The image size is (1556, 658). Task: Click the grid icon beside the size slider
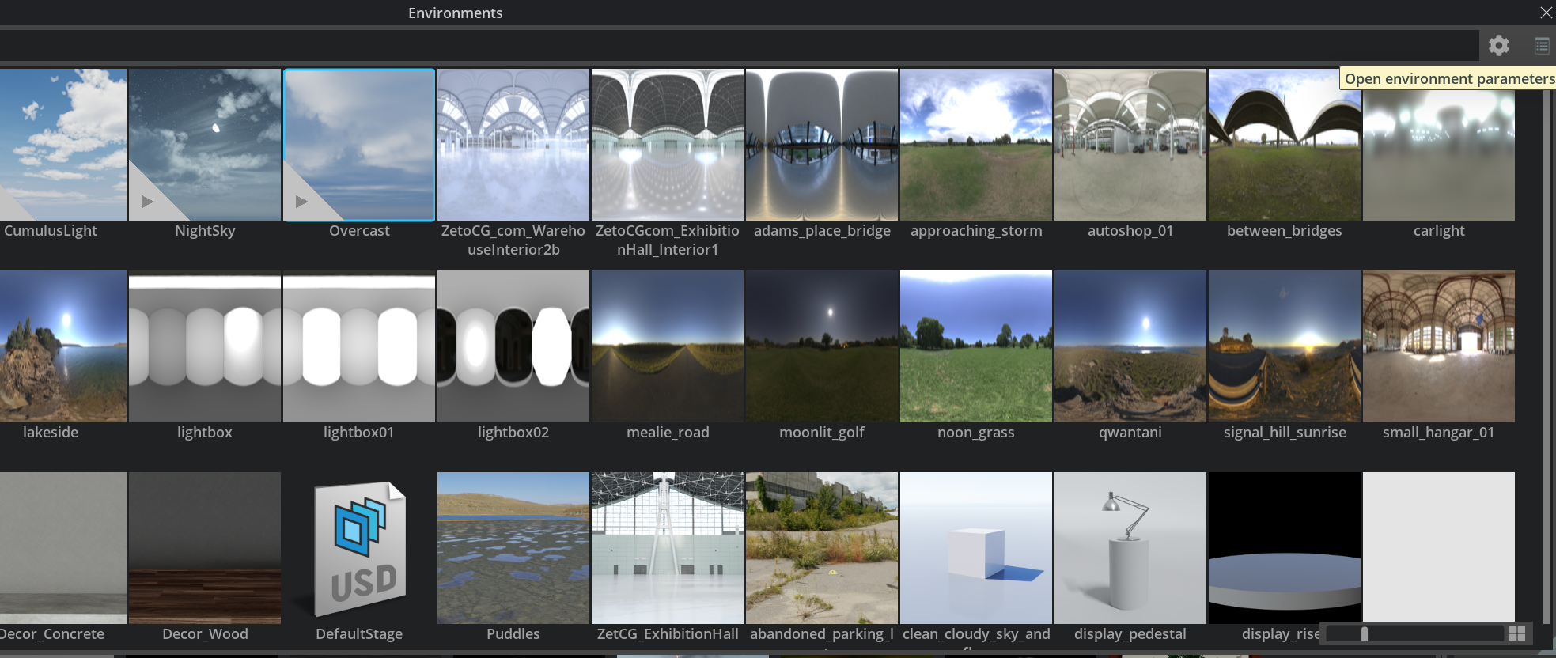(1516, 633)
